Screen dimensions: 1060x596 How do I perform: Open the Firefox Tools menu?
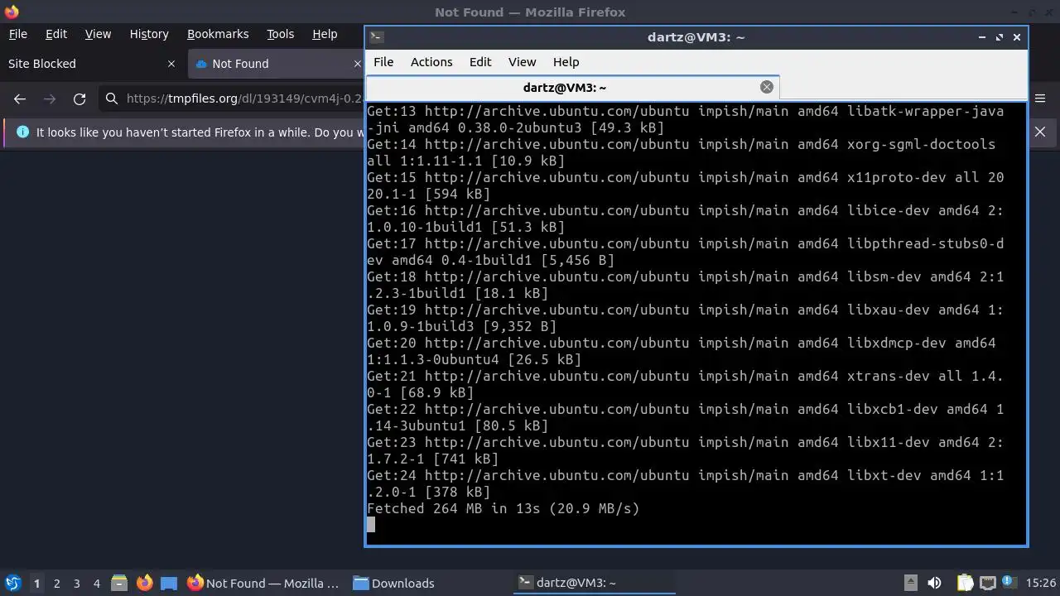click(x=280, y=34)
